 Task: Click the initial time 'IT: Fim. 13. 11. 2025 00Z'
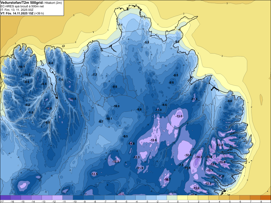(17, 10)
